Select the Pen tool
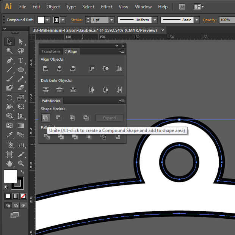 9,61
